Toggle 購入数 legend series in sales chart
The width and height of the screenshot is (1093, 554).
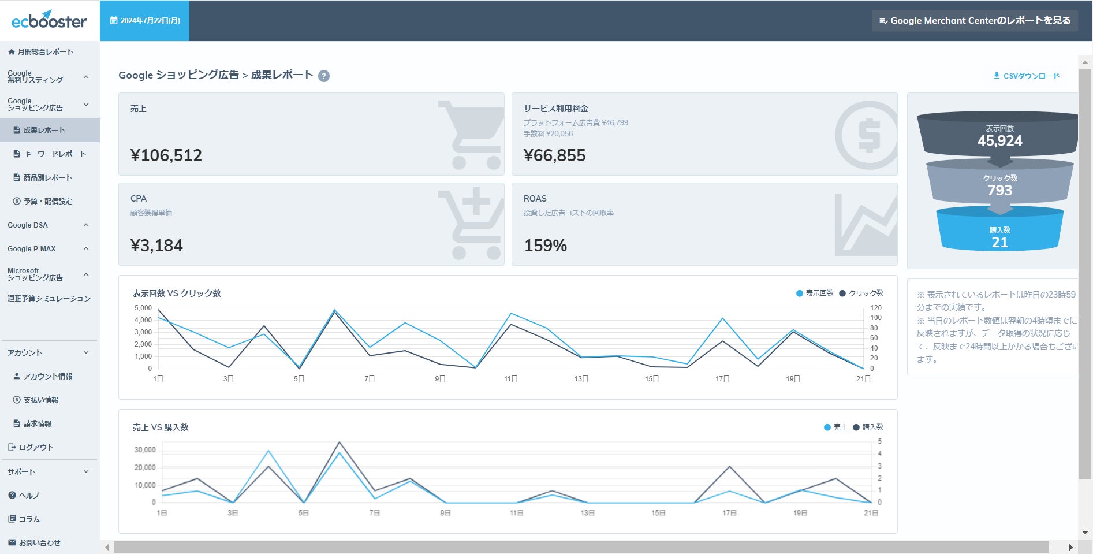(868, 427)
